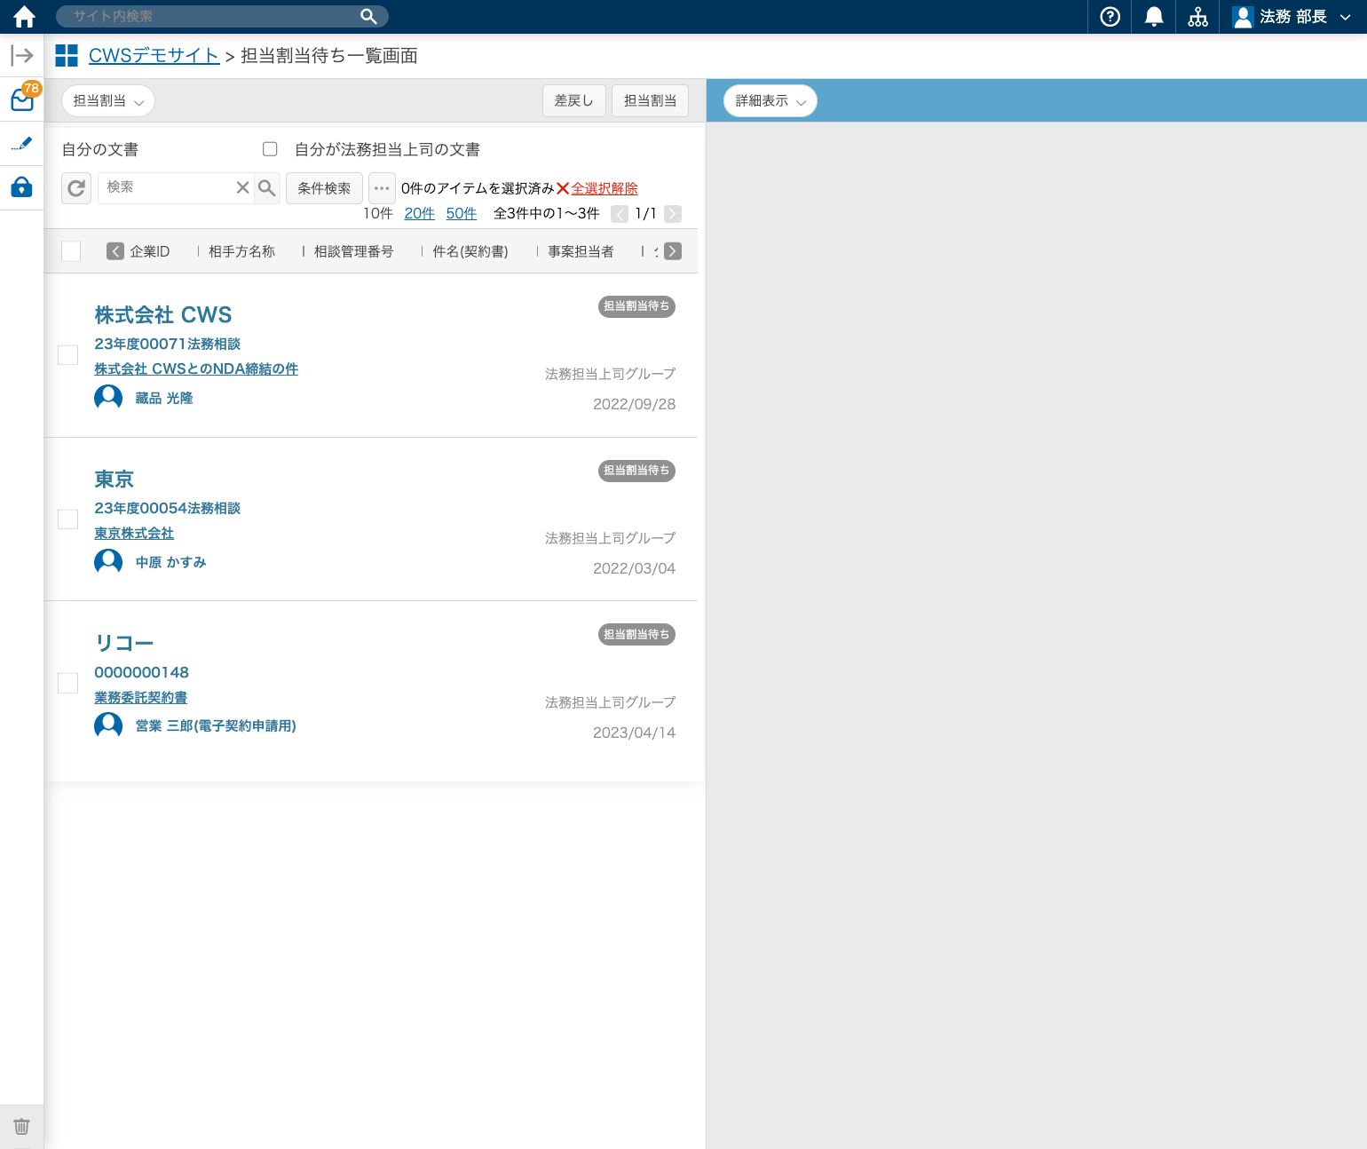Open the 担当割当 dropdown on the left
Image resolution: width=1367 pixels, height=1149 pixels.
107,101
